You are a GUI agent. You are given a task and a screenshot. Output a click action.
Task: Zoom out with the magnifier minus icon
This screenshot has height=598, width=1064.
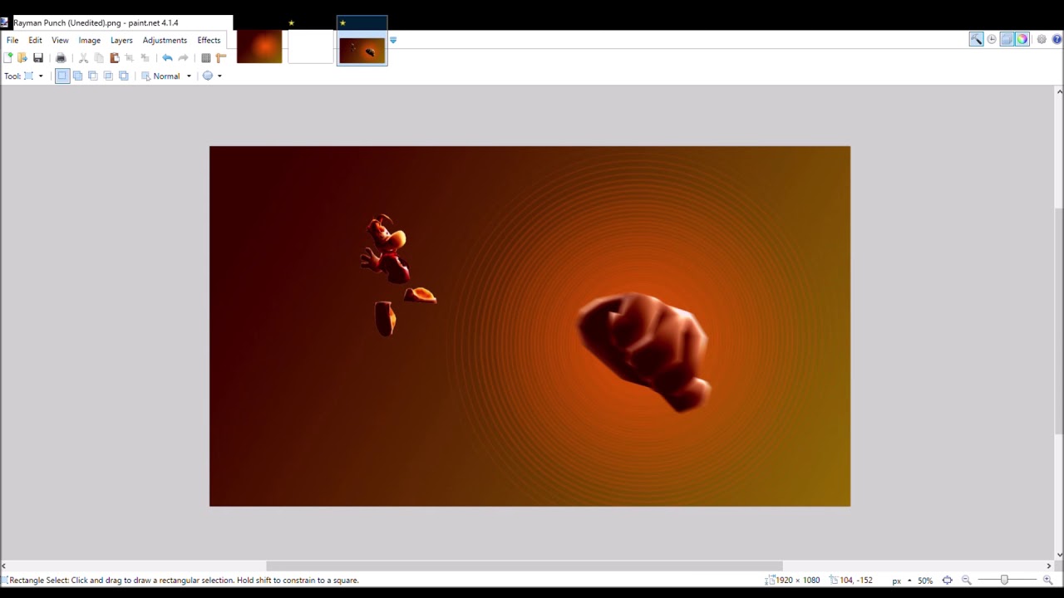pyautogui.click(x=966, y=581)
